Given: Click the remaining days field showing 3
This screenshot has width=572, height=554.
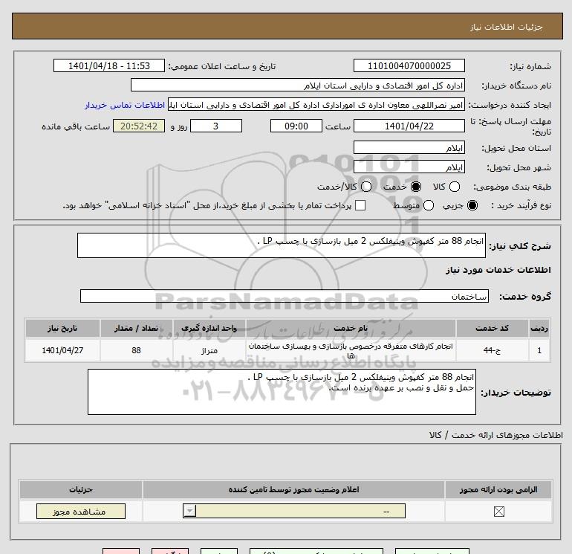Looking at the screenshot, I should [x=216, y=126].
